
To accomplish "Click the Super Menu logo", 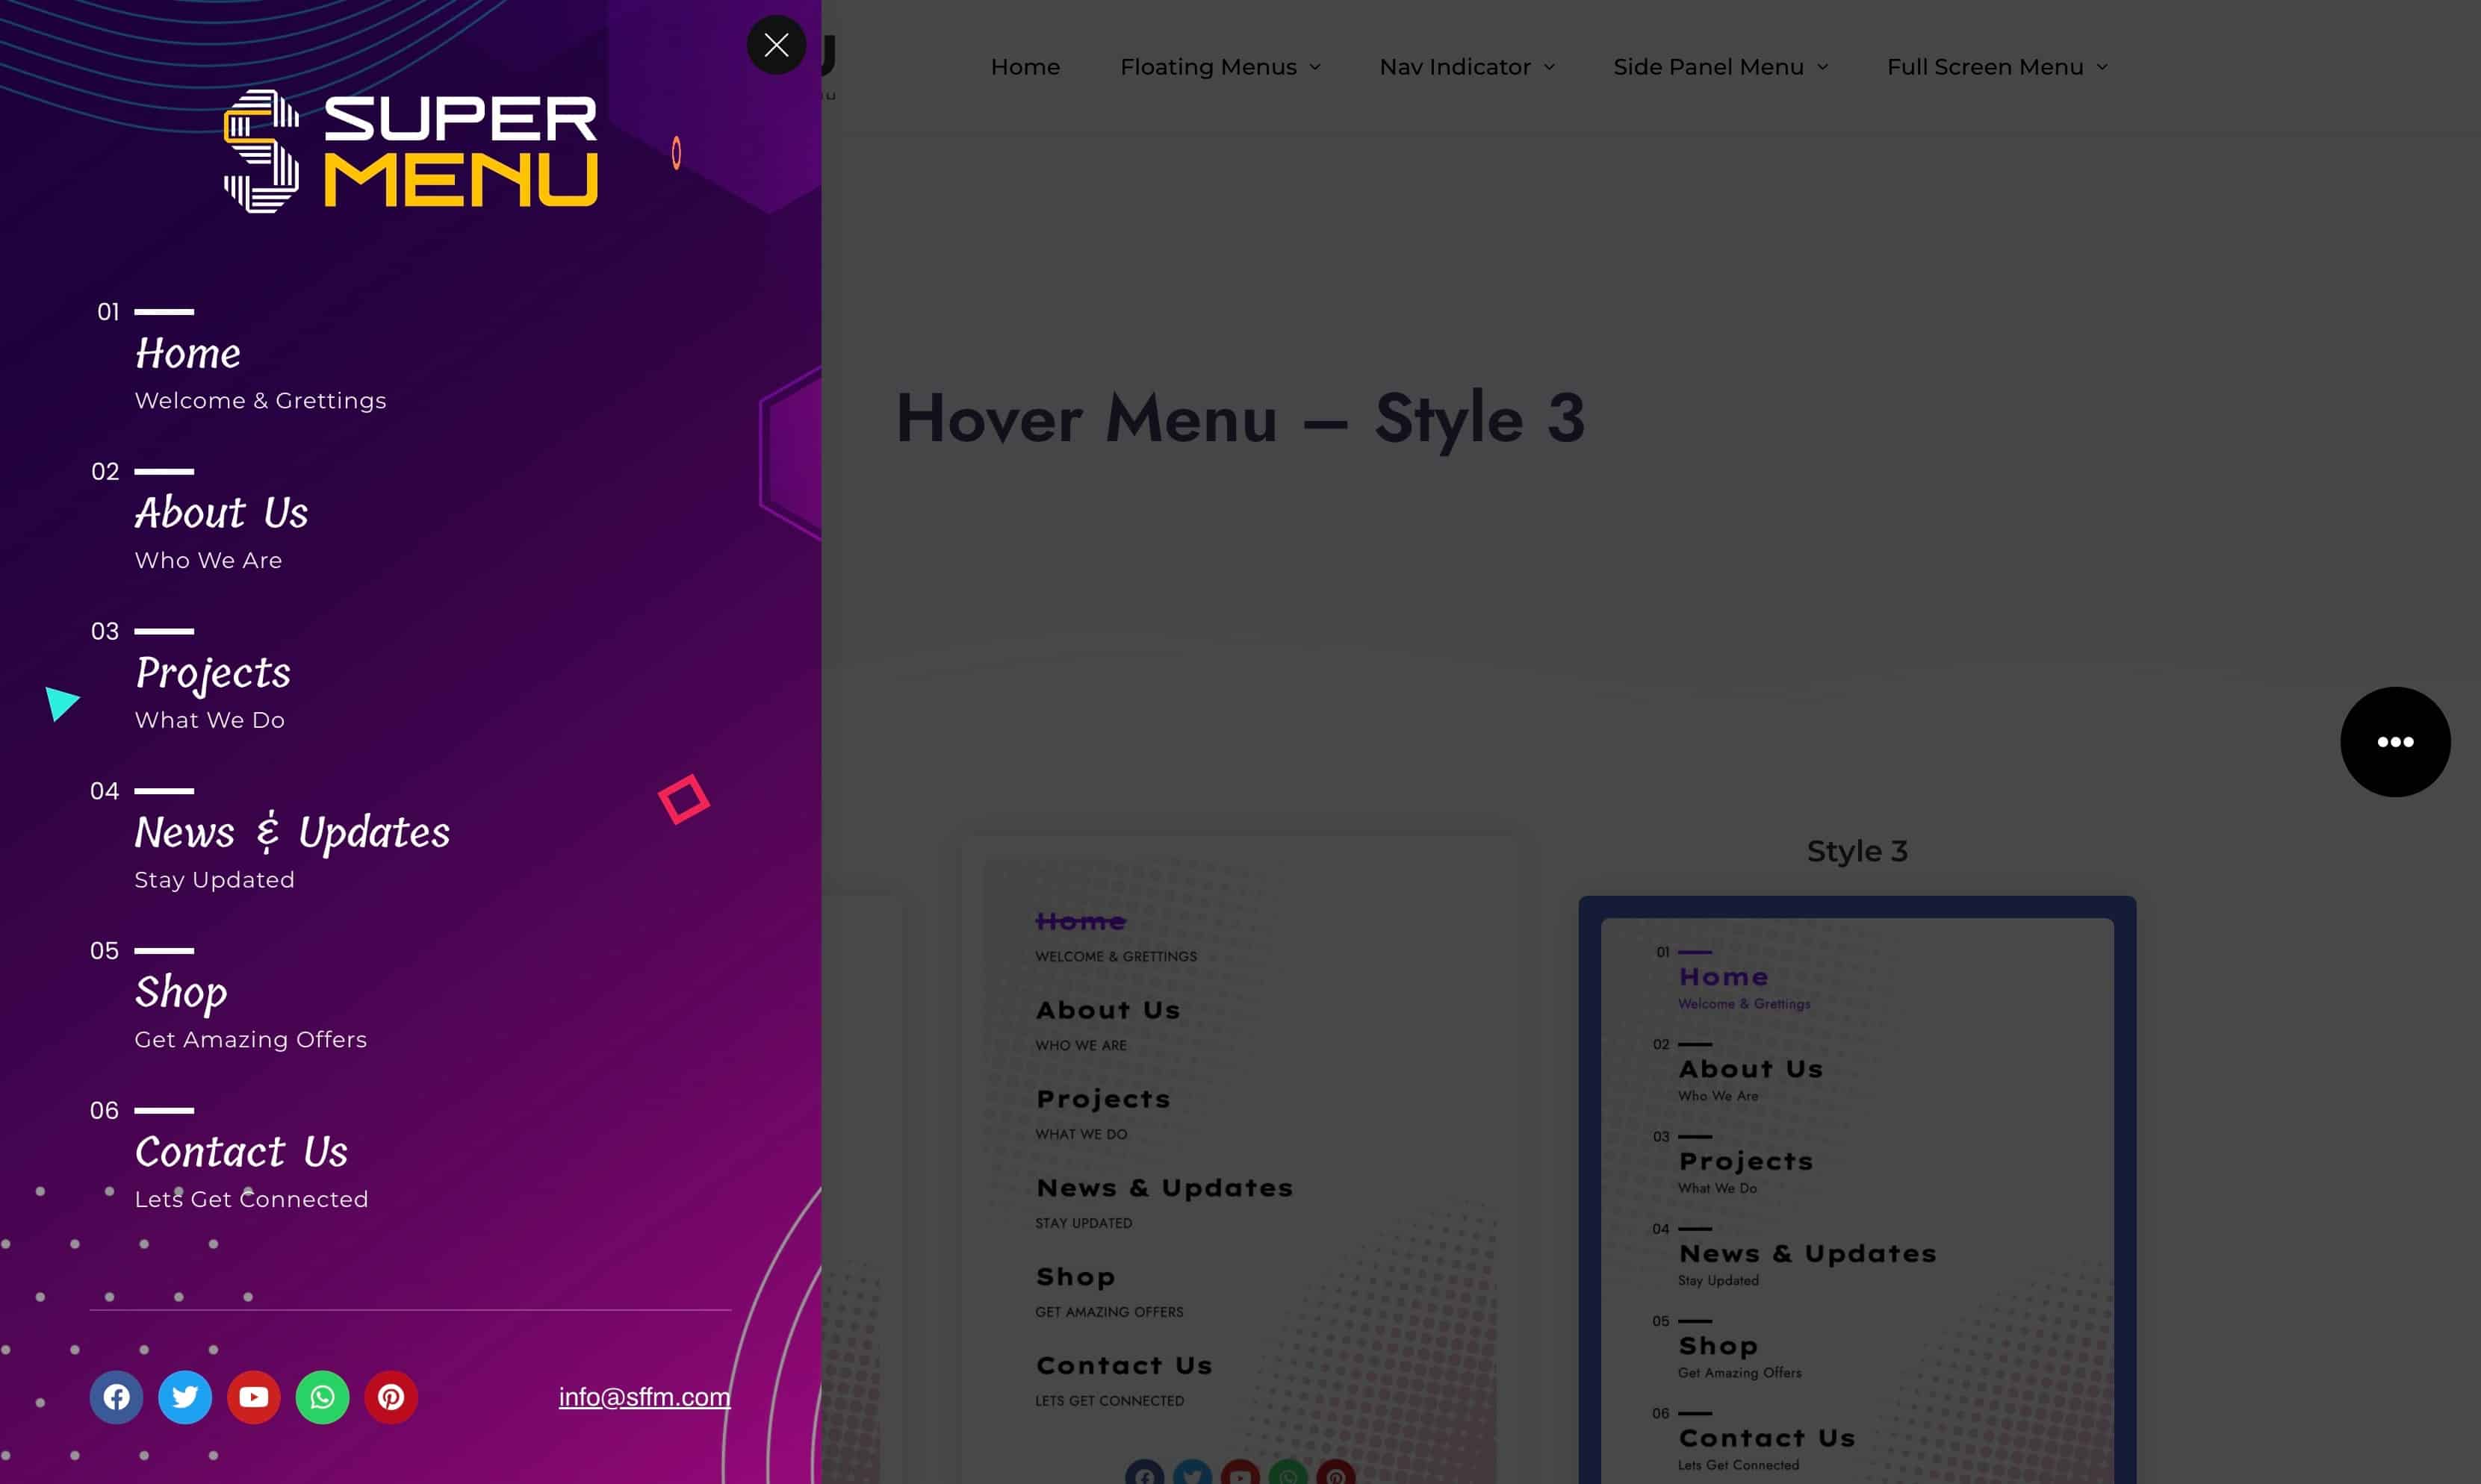I will 409,148.
